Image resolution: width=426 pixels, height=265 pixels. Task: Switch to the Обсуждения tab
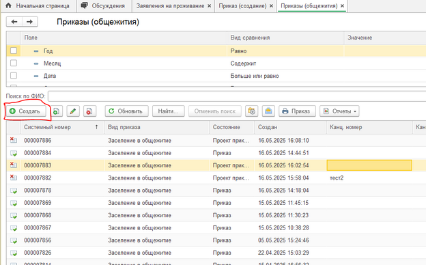pos(104,5)
